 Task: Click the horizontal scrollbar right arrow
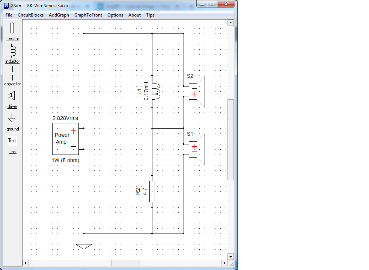[x=224, y=263]
